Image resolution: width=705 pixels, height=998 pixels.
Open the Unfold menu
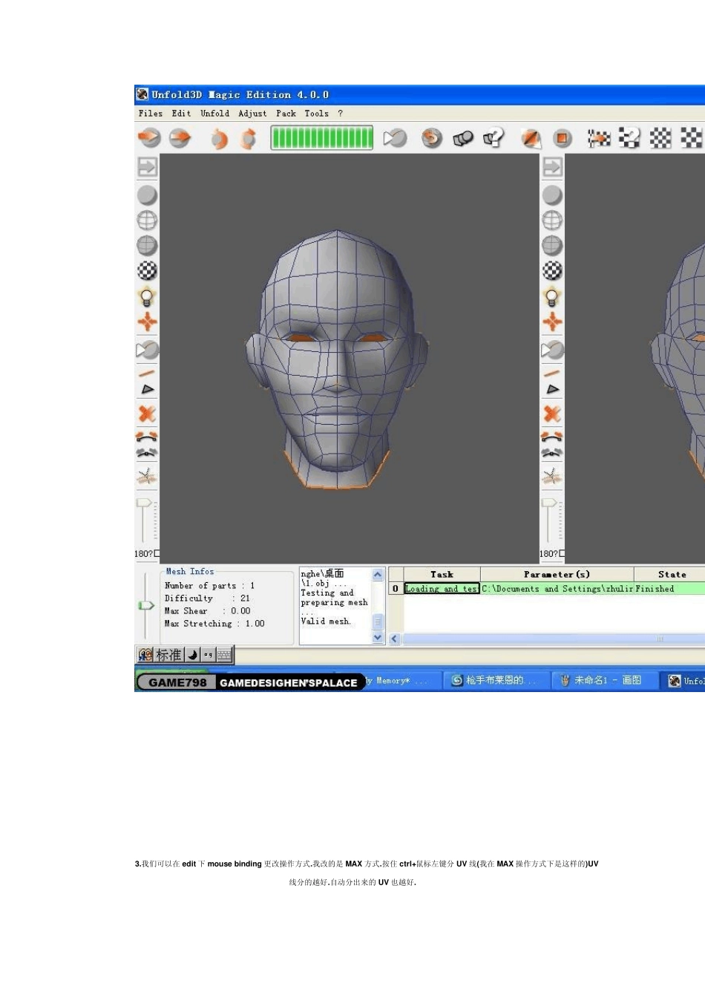pos(214,114)
